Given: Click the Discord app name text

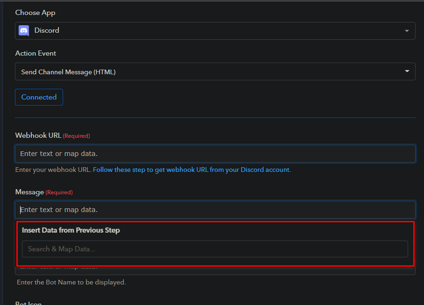Looking at the screenshot, I should pyautogui.click(x=47, y=30).
